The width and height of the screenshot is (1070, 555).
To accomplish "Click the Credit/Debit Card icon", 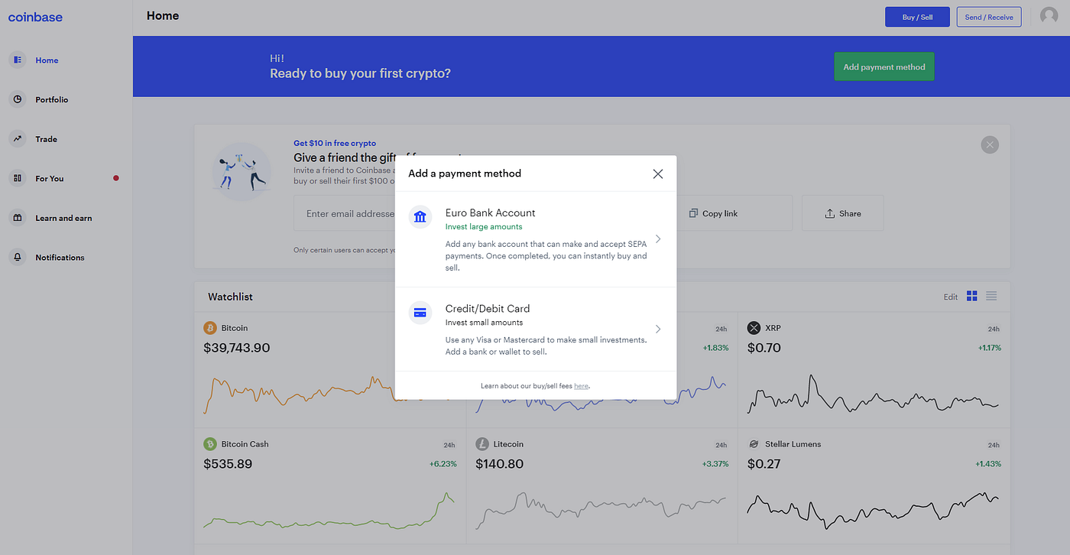I will tap(420, 313).
